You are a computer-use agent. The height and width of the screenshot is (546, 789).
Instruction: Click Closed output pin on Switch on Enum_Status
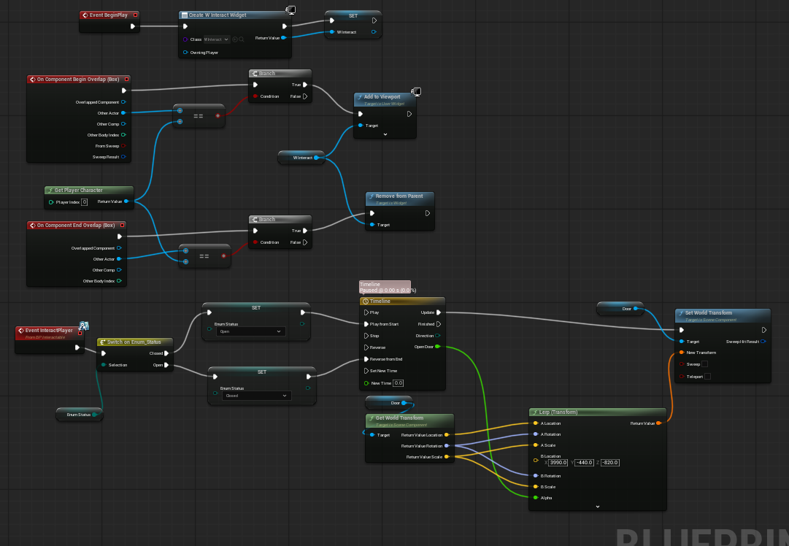[166, 353]
